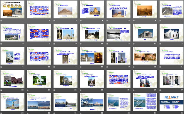This screenshot has height=114, width=184.
Task: Select slide 31 with waterfront city photos
Action: tap(66, 102)
